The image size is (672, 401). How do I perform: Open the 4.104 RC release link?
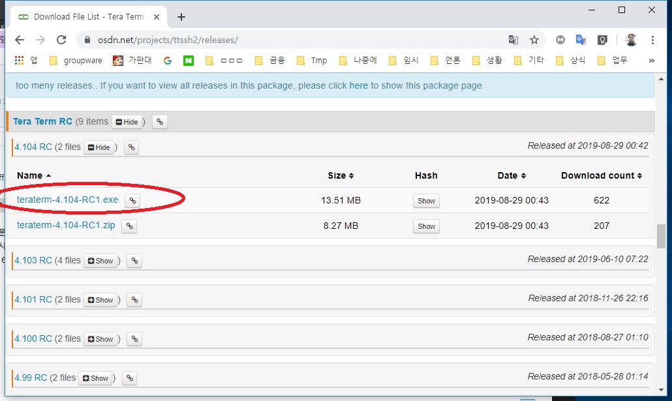[33, 147]
